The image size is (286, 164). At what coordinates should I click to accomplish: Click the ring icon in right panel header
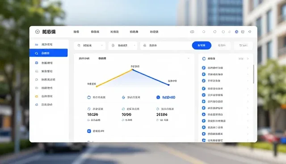[204, 59]
